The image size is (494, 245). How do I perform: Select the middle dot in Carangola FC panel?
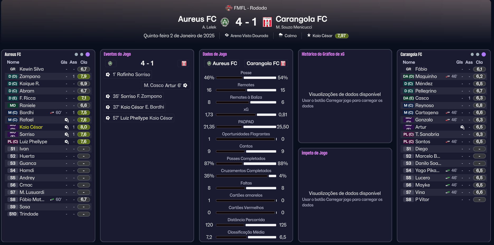click(x=478, y=54)
